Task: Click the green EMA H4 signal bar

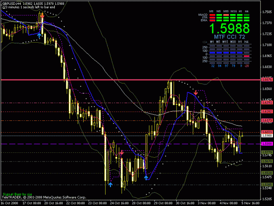Action: click(x=246, y=20)
